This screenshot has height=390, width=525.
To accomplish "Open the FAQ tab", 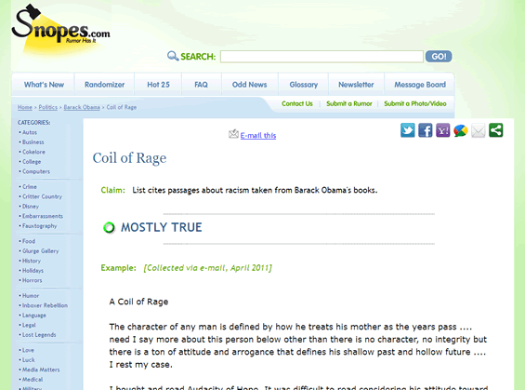I will click(x=202, y=85).
